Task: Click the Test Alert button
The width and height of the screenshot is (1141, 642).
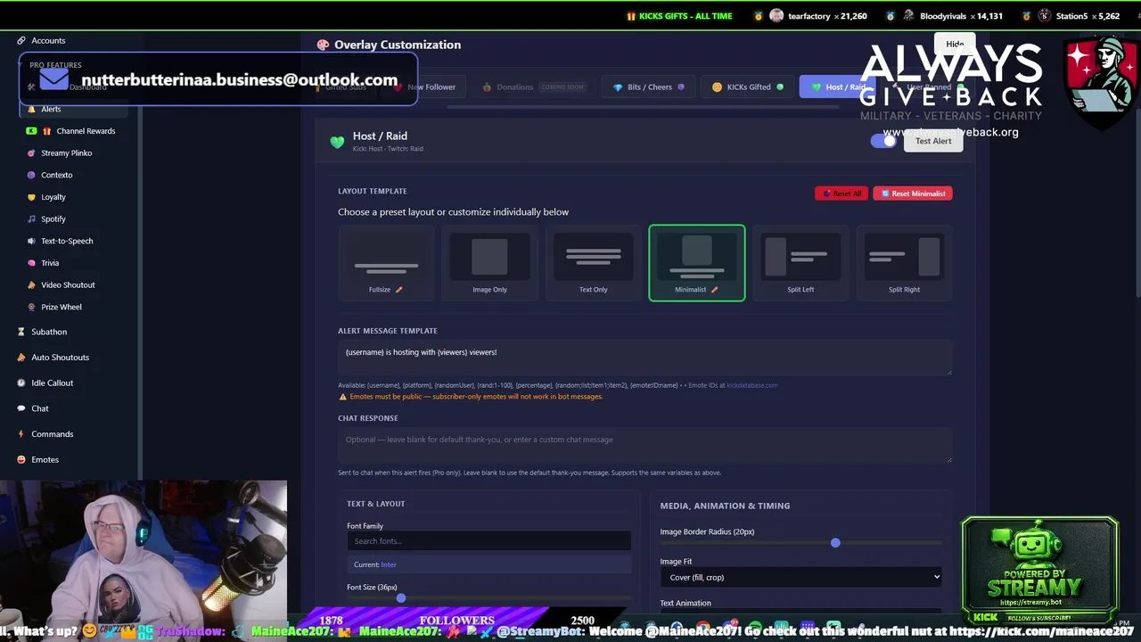Action: tap(932, 141)
